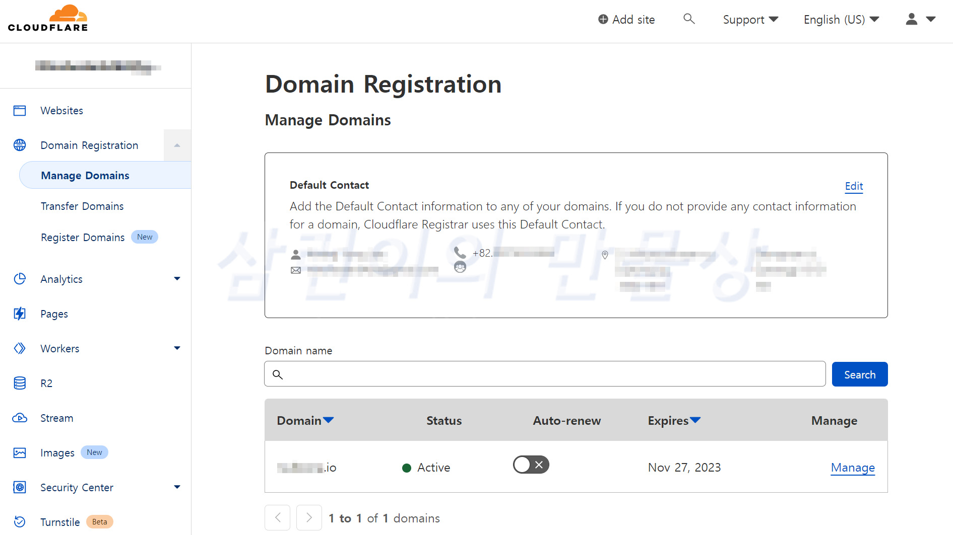953x535 pixels.
Task: Collapse the Domain Registration submenu arrow
Action: 177,145
